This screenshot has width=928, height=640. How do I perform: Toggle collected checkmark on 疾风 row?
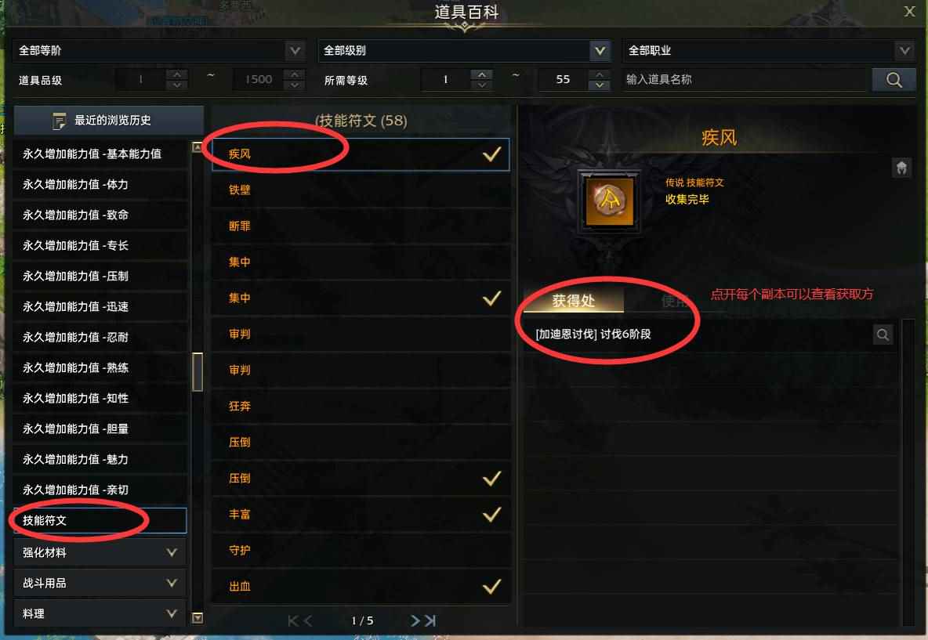tap(491, 154)
